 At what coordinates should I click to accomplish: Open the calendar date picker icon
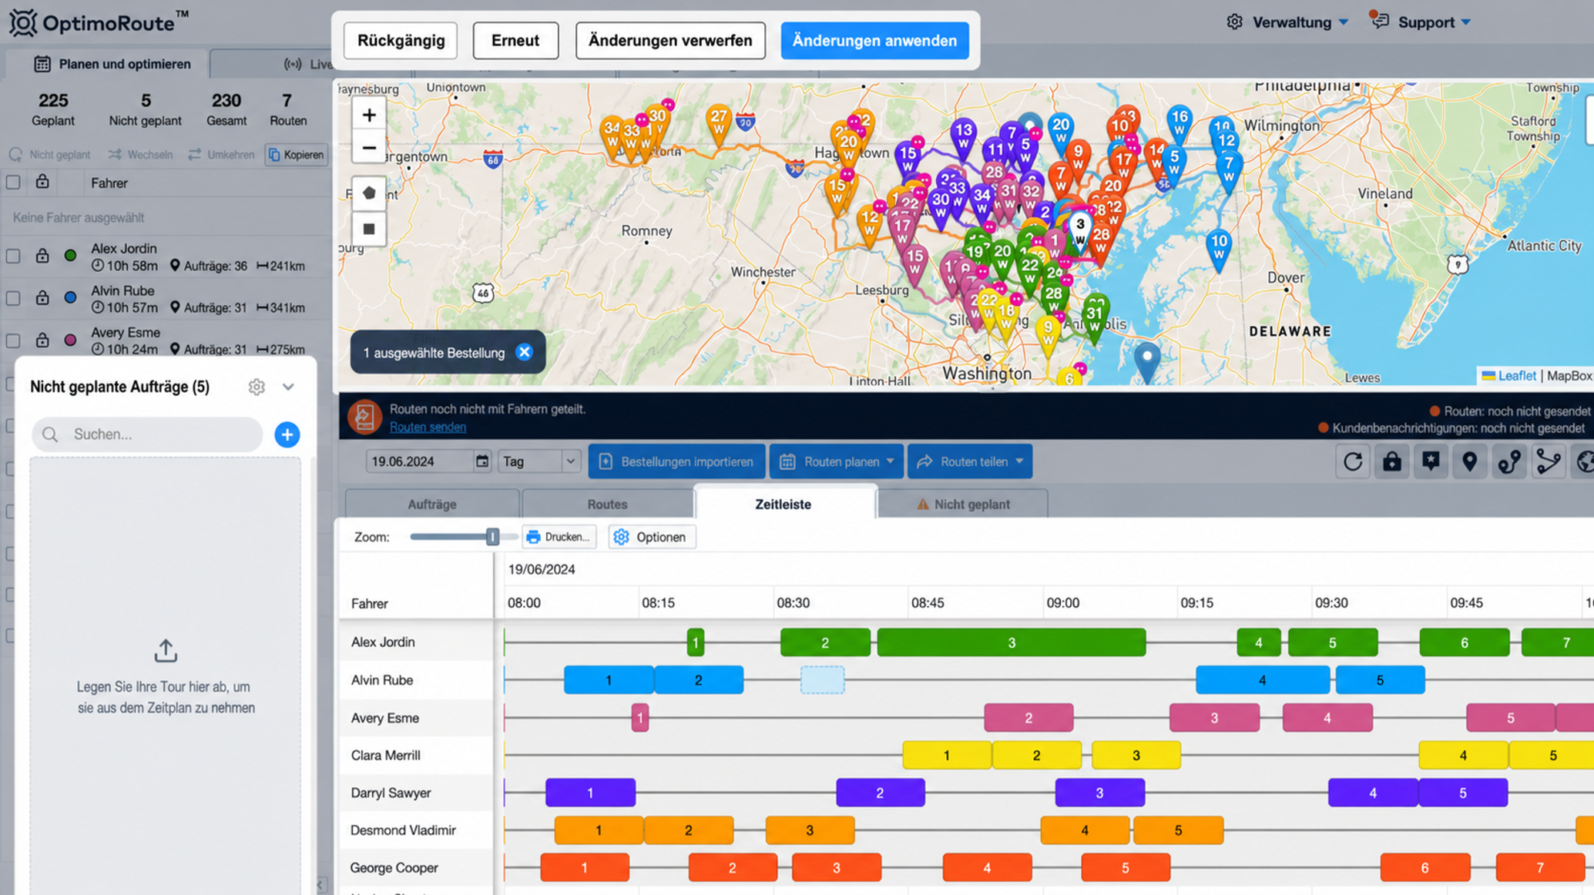482,461
